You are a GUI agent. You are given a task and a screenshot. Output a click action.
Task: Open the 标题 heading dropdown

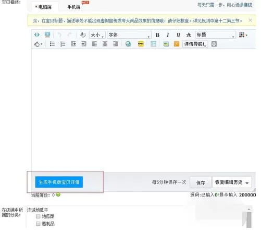pos(216,35)
